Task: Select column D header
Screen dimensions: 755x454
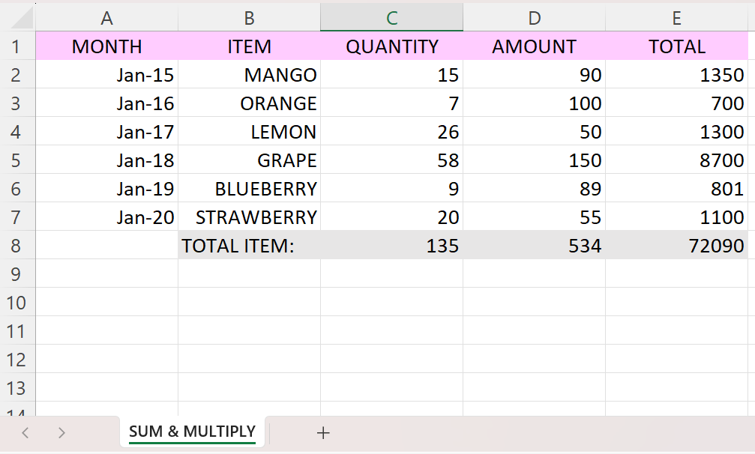Action: tap(534, 18)
